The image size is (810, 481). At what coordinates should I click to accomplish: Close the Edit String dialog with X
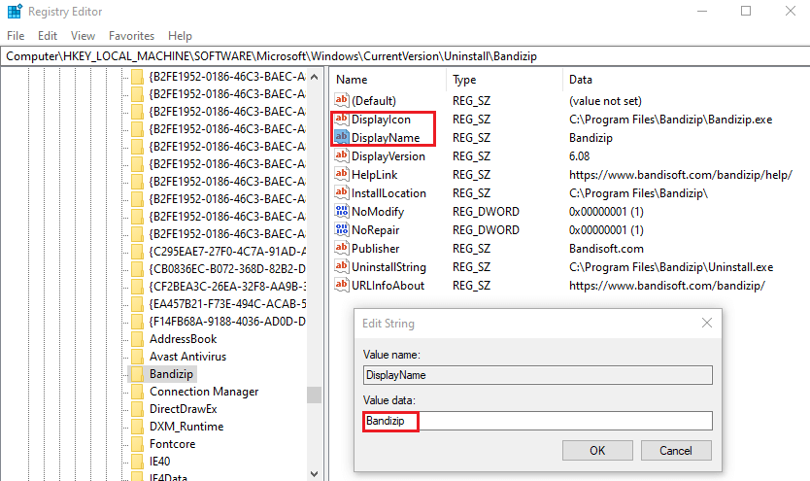(707, 323)
